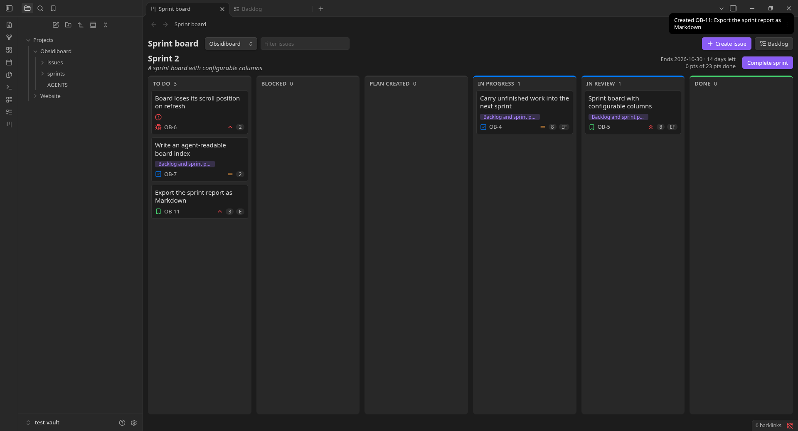
Task: Click the red sync status icon
Action: point(790,426)
